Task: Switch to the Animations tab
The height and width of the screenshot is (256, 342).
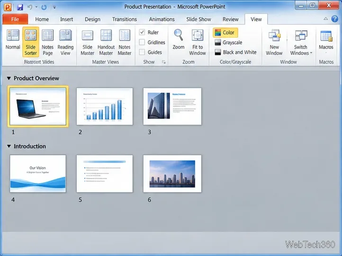Action: click(162, 19)
